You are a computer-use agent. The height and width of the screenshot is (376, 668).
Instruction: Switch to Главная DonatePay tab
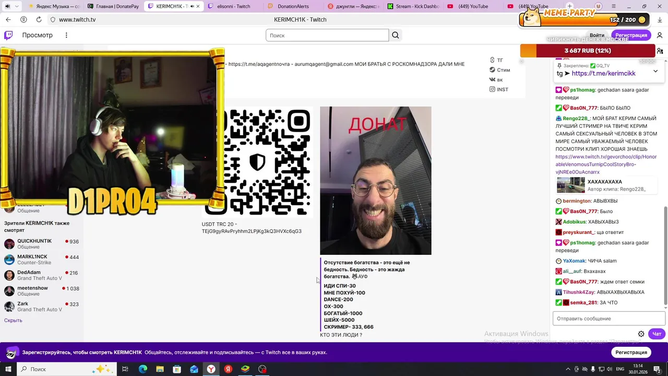click(x=112, y=6)
